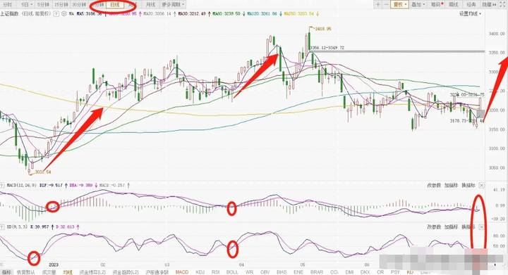Toggle fullscreen chart icon at top right
Viewport: 508px width, 275px height.
pyautogui.click(x=502, y=4)
